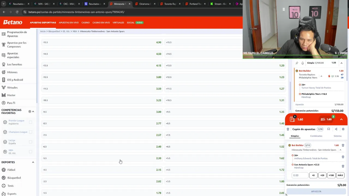The height and width of the screenshot is (196, 349).
Task: Select handicap -5.5 at 2.30
Action: (x=102, y=158)
